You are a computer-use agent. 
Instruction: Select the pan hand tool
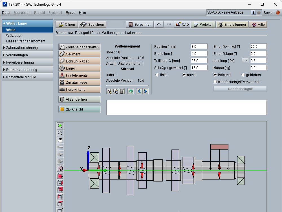(60, 140)
